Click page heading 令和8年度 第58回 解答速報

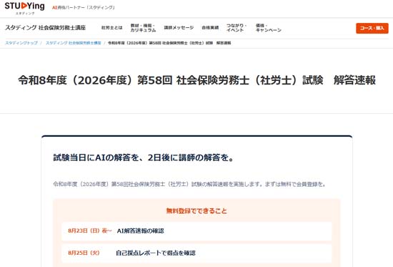click(x=196, y=80)
